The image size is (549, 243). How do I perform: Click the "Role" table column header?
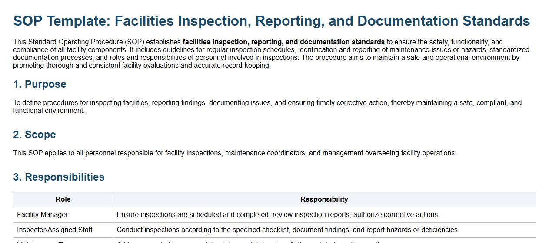pos(63,200)
